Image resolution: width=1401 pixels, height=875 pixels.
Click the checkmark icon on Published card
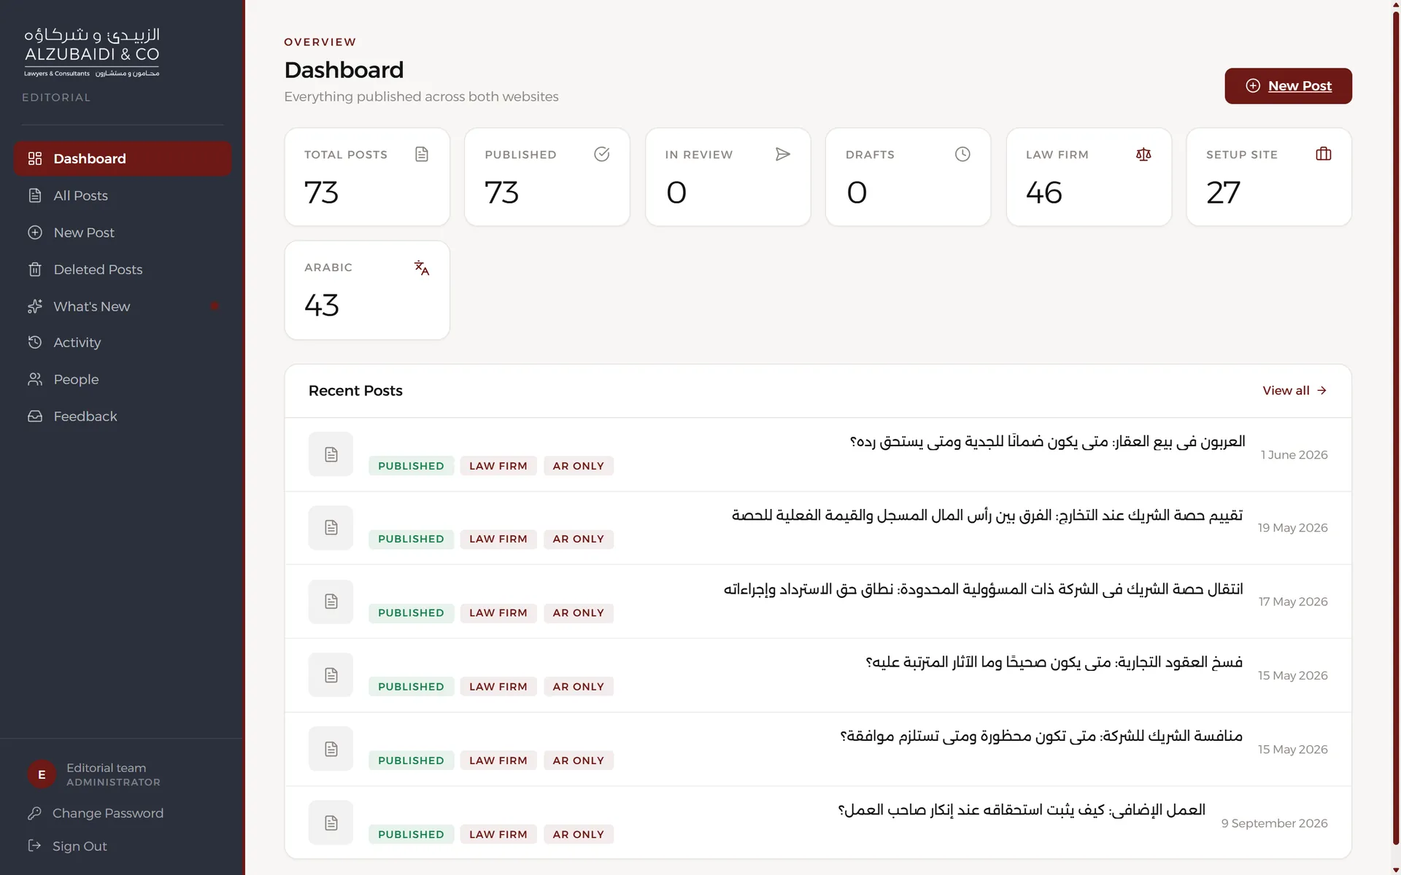602,154
